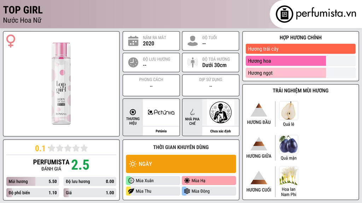Click the Trải nghiệm mùi hương heading
Viewport: 362px width, 203px height.
tap(300, 91)
